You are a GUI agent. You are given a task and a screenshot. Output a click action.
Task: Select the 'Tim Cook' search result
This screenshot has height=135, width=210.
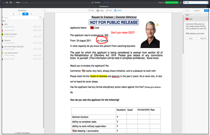[x=196, y=19]
